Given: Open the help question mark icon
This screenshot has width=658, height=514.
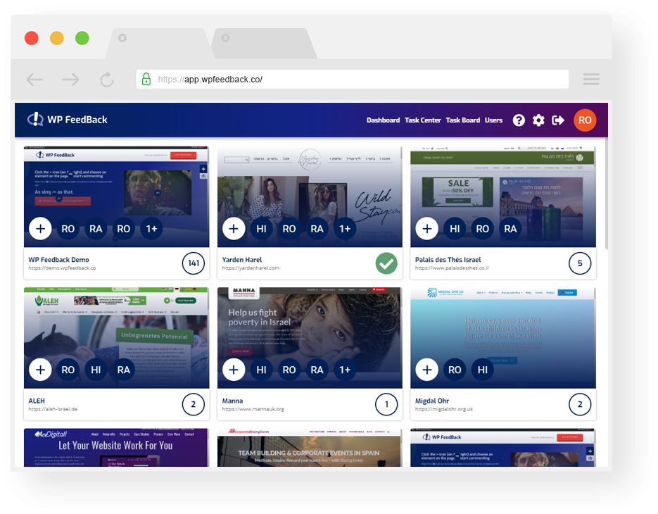Looking at the screenshot, I should [519, 120].
